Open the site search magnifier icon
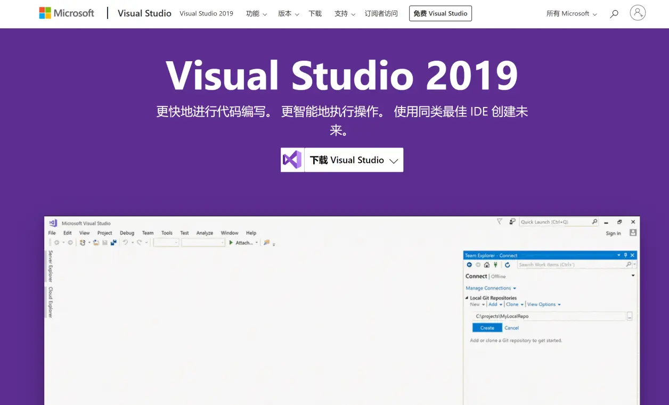Viewport: 669px width, 405px height. (614, 14)
